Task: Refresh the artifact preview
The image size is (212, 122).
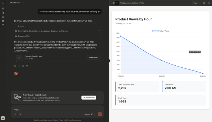Action: [x=204, y=3]
